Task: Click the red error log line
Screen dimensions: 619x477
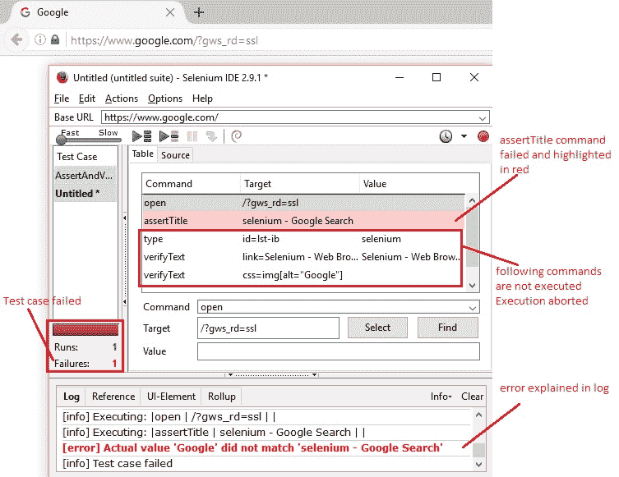Action: pyautogui.click(x=252, y=448)
